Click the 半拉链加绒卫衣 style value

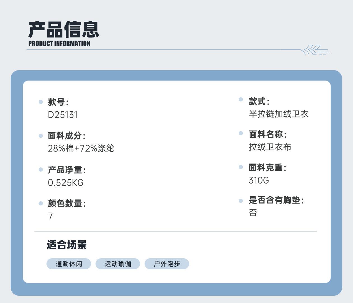coord(278,114)
